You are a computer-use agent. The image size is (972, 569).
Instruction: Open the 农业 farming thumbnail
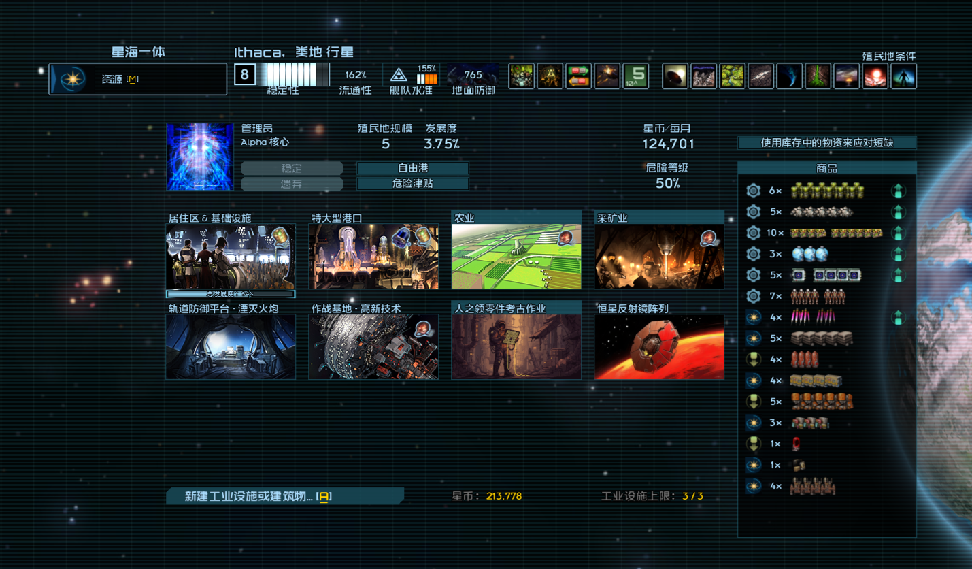pos(516,257)
